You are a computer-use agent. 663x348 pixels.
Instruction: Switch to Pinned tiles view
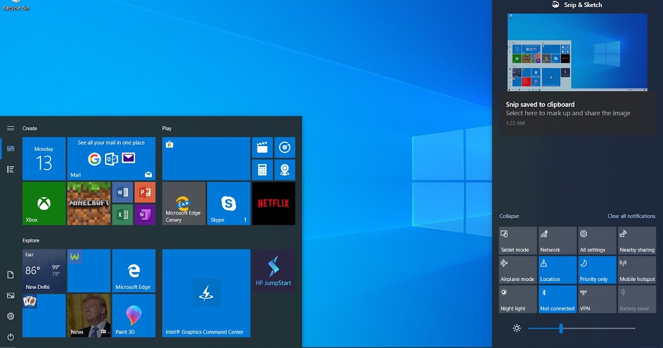pos(10,149)
